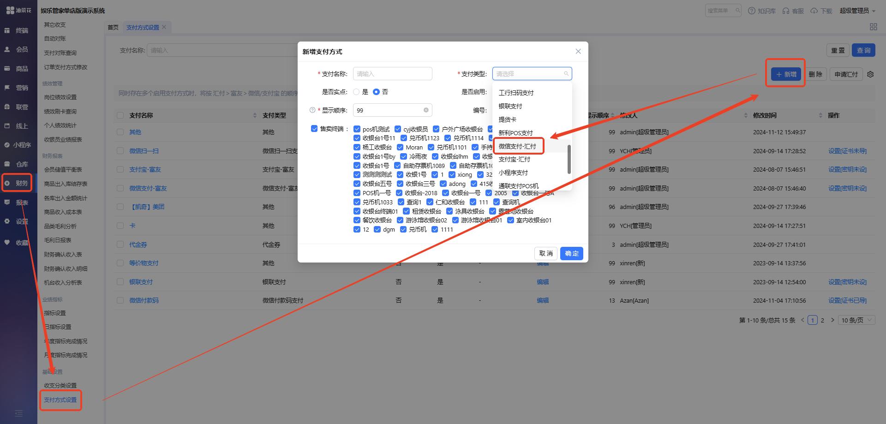Switch to the 首页 tab

click(x=113, y=27)
